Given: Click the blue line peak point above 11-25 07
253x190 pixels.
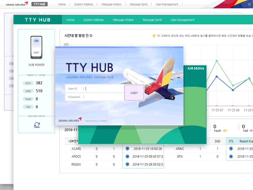Looking at the screenshot, I should (217, 76).
